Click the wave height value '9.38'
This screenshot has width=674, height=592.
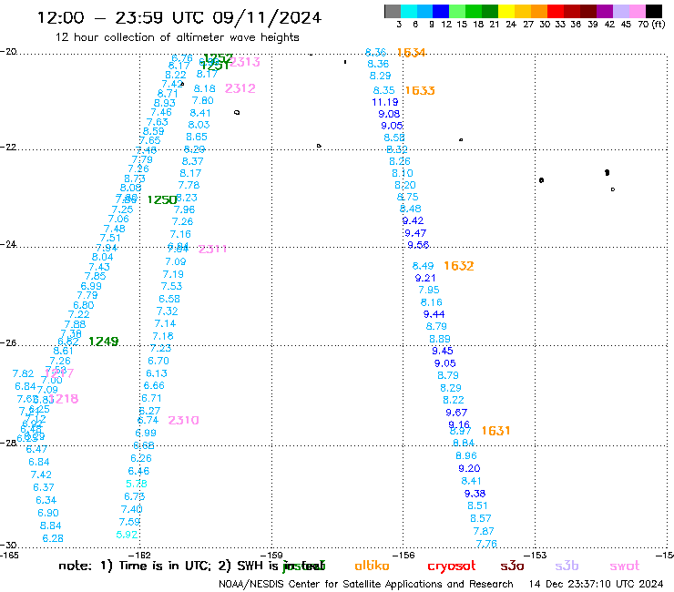[x=475, y=494]
